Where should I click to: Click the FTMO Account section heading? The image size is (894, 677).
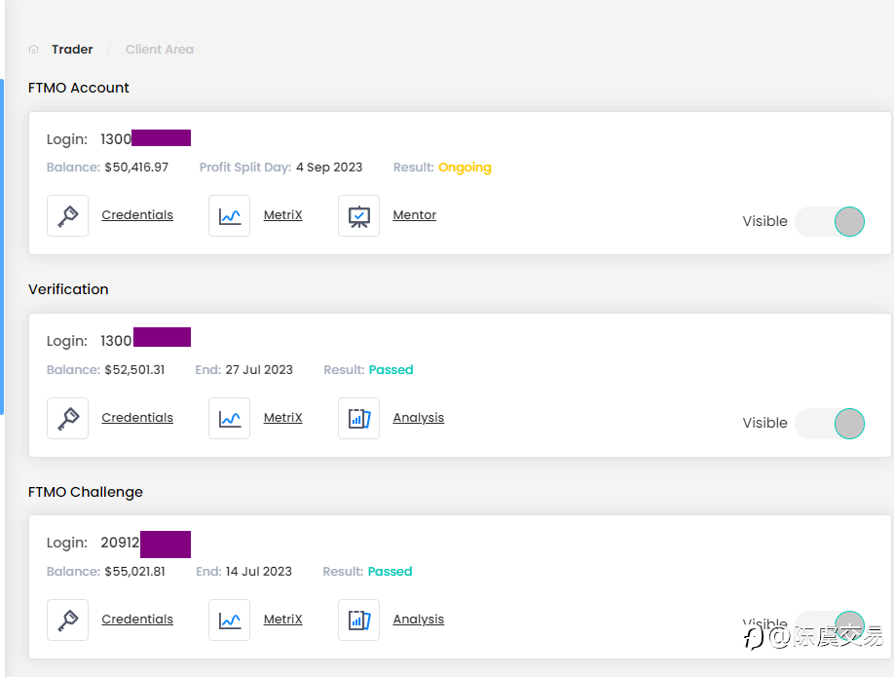click(79, 88)
